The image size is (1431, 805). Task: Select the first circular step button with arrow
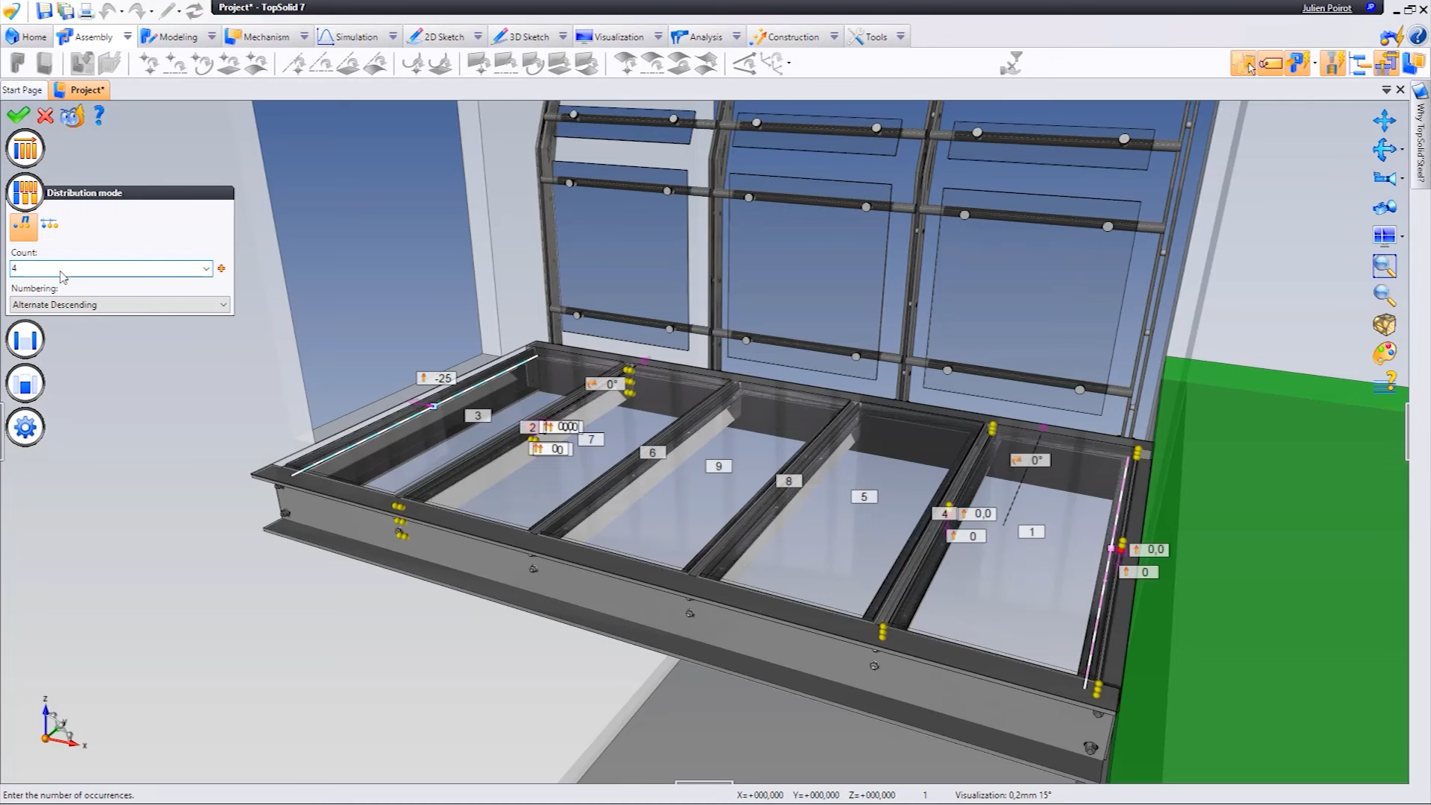25,149
